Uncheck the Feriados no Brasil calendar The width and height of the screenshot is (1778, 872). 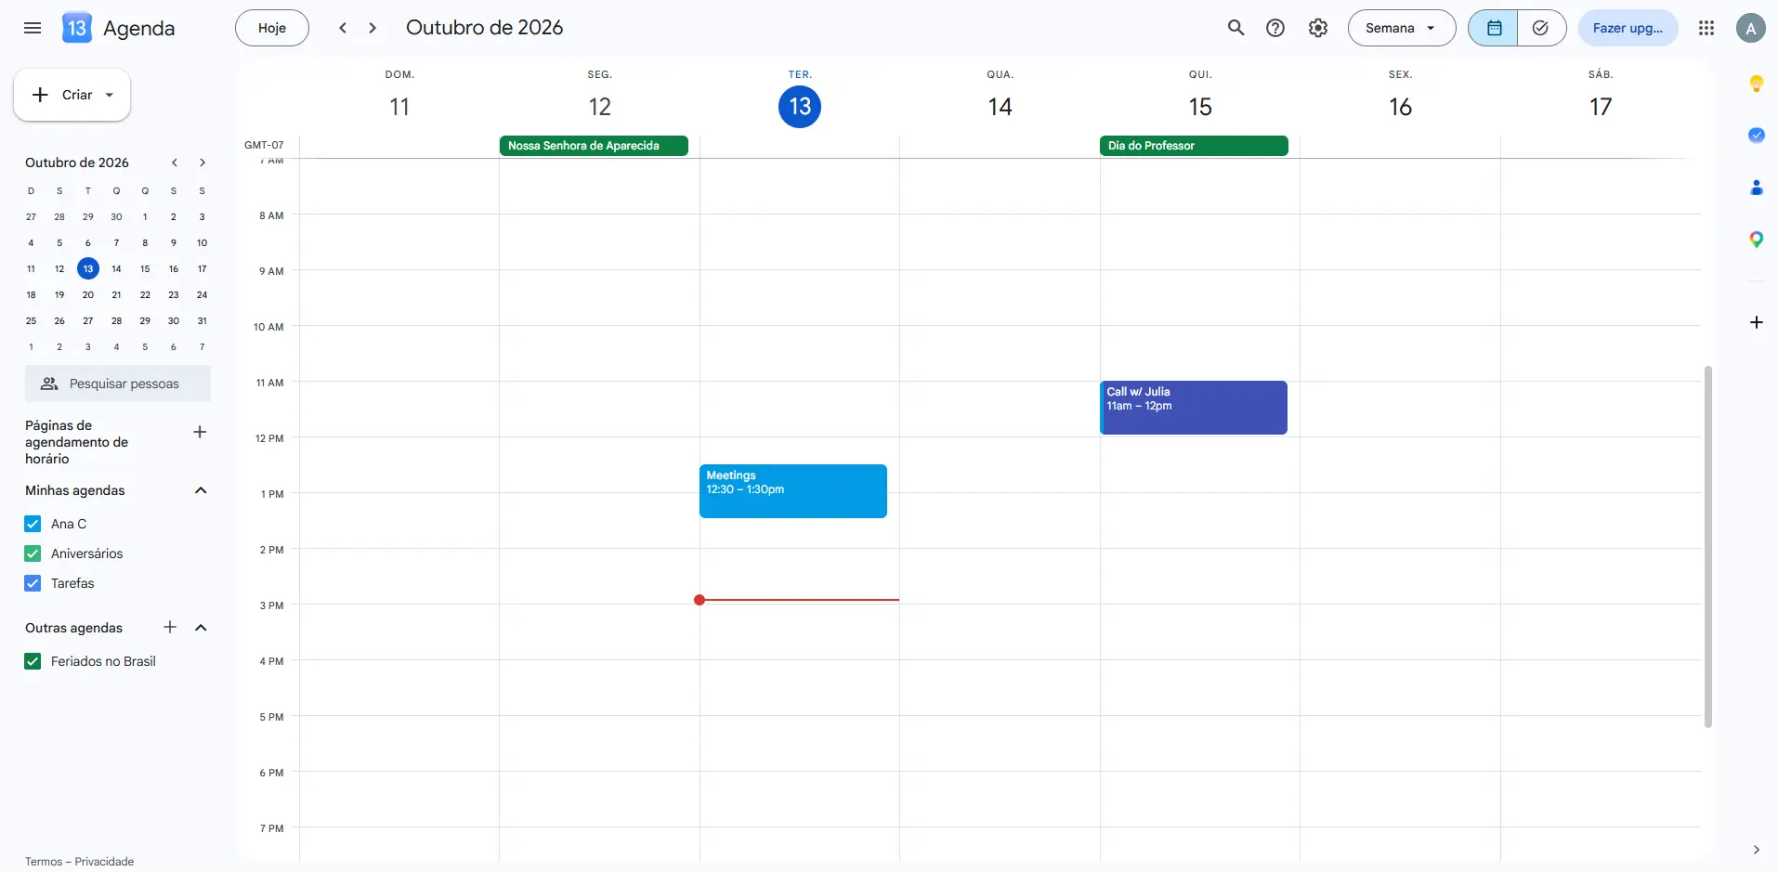pos(33,661)
